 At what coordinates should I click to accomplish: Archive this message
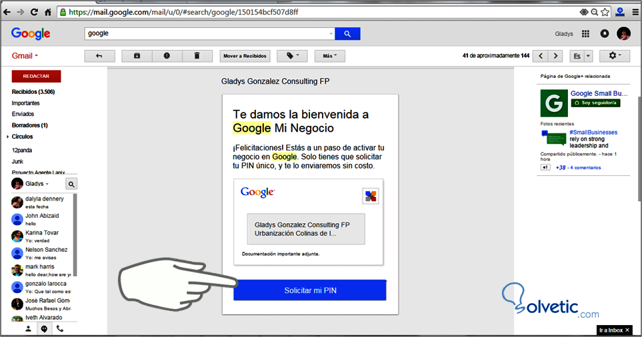pos(137,56)
